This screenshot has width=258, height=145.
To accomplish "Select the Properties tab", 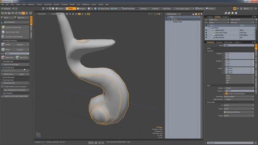I will pos(210,42).
